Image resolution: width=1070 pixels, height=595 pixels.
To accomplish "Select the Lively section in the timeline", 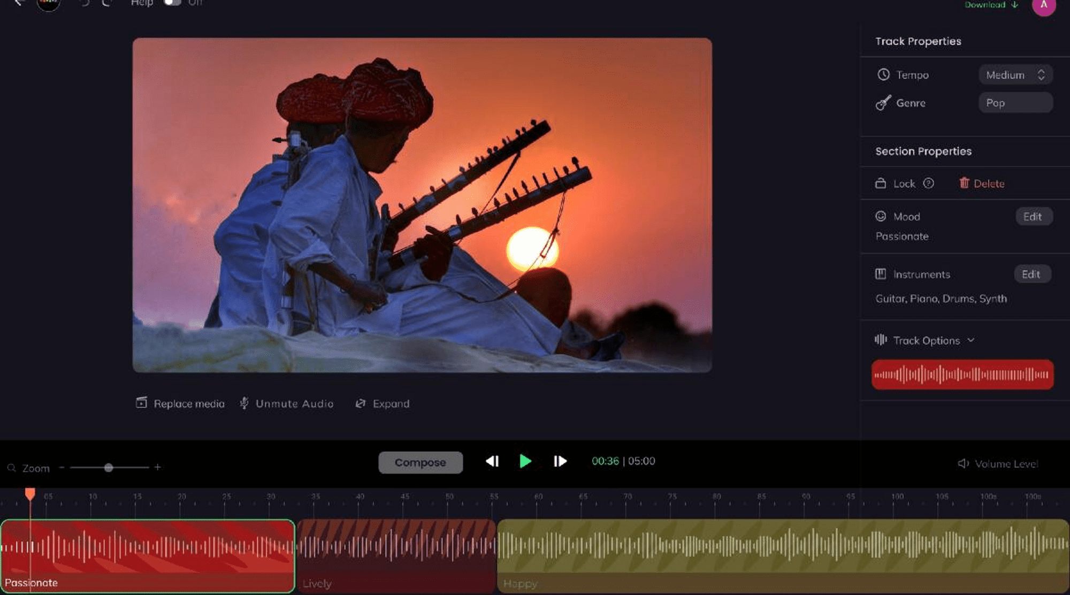I will pyautogui.click(x=396, y=551).
